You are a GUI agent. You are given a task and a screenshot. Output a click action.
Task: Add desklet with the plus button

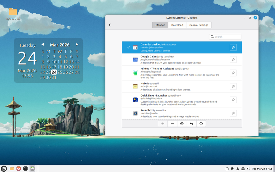[163, 124]
